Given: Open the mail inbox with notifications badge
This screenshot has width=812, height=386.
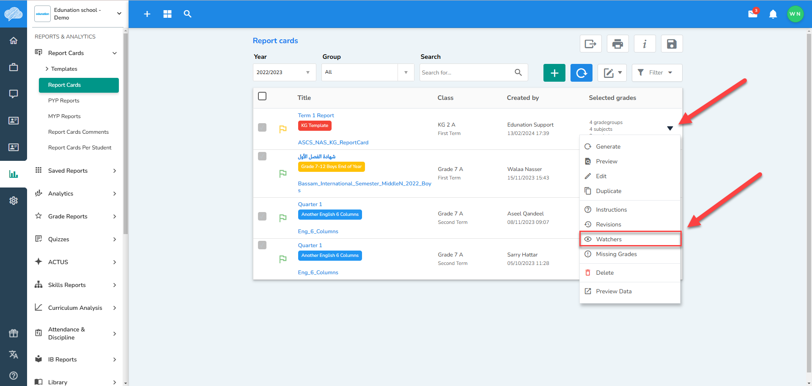Looking at the screenshot, I should click(x=753, y=14).
